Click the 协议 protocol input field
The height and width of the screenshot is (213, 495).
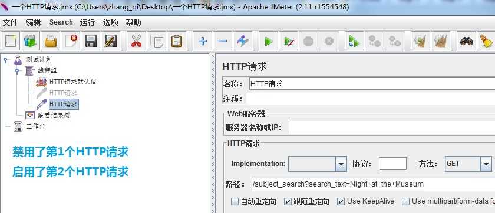(392, 164)
